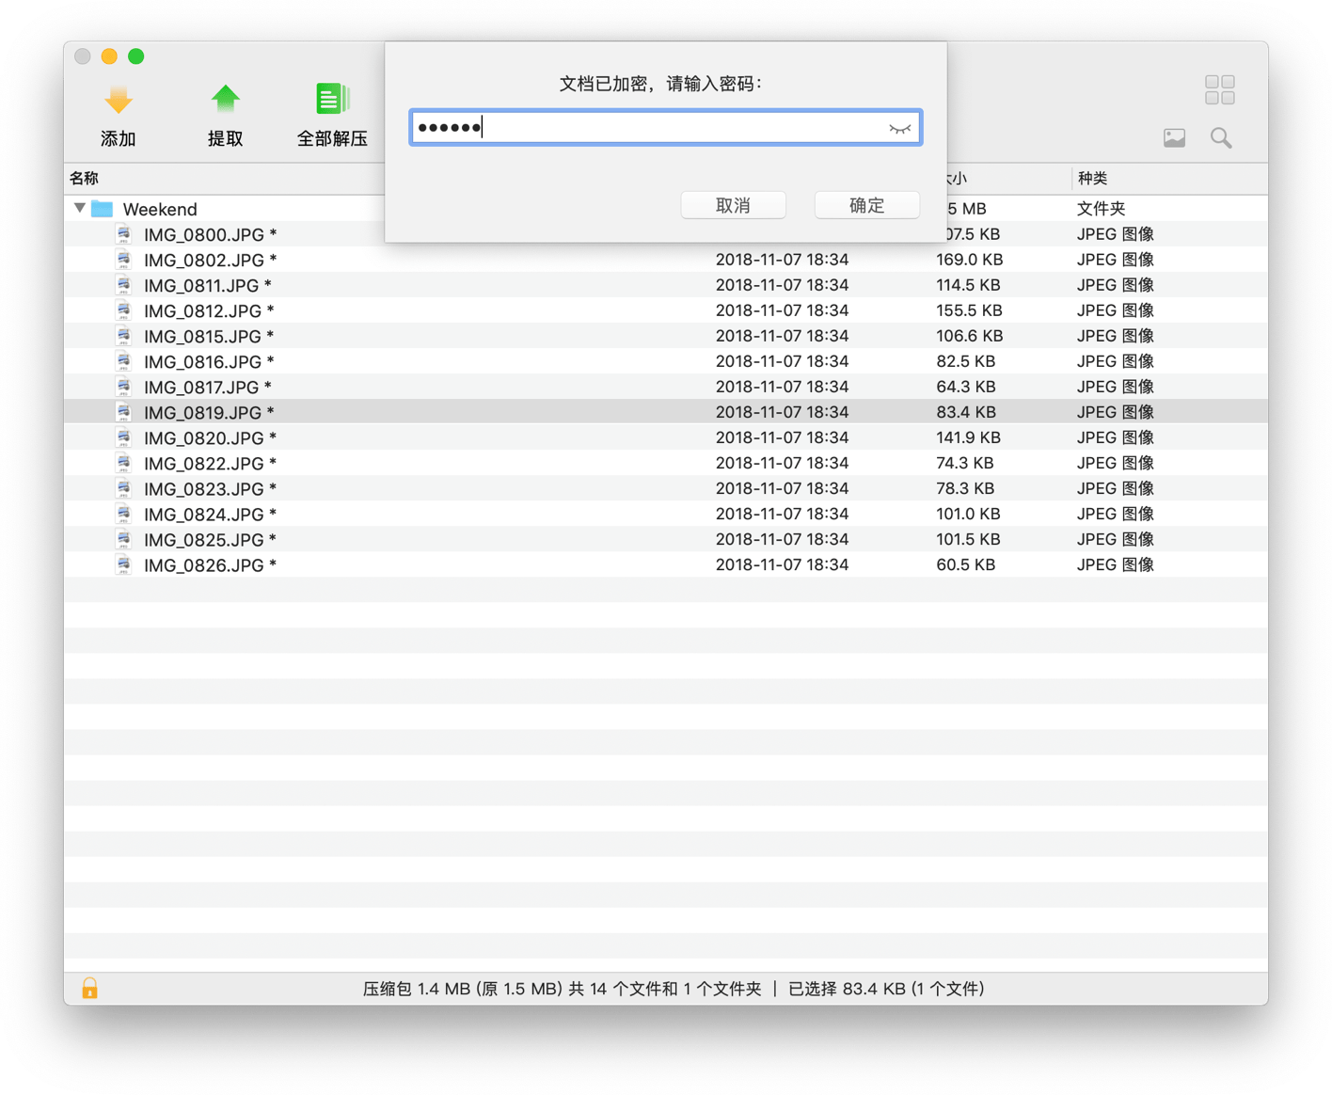Click the file icon beside IMG_0800.JPG
Screen dimensions: 1332x1095
123,233
